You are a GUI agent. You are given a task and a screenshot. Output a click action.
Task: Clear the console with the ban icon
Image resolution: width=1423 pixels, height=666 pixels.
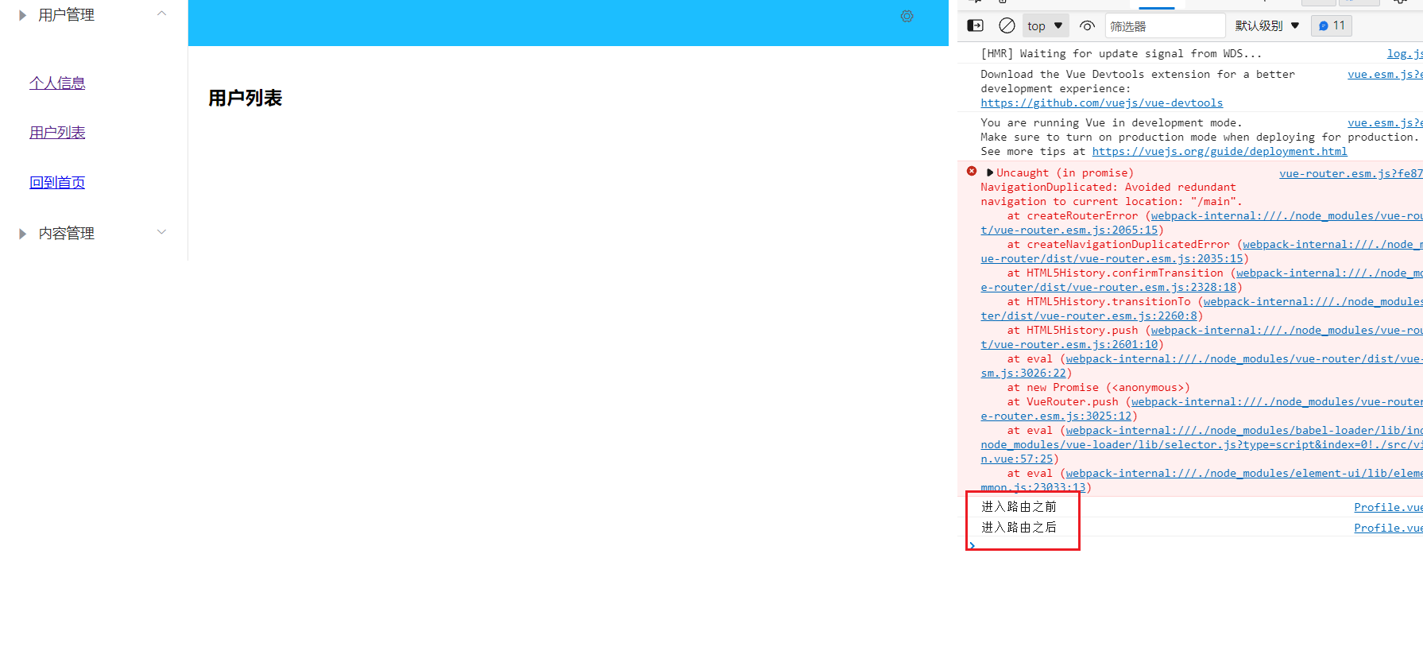tap(1007, 25)
